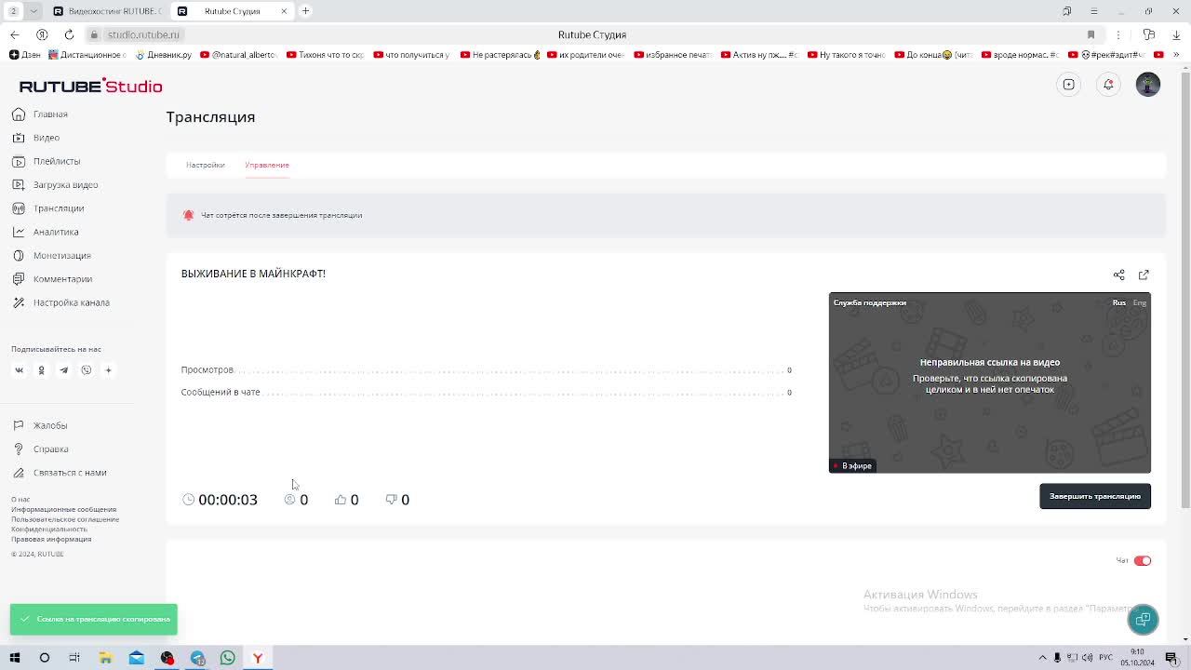Screen dimensions: 1191x670
Task: Click the Завершить трансляцию button
Action: [x=1095, y=496]
